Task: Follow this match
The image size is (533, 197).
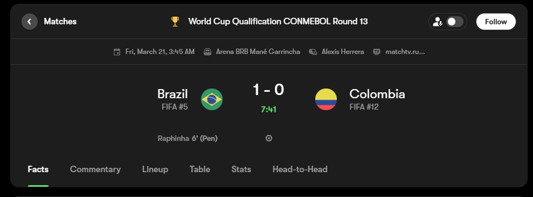Action: 496,22
